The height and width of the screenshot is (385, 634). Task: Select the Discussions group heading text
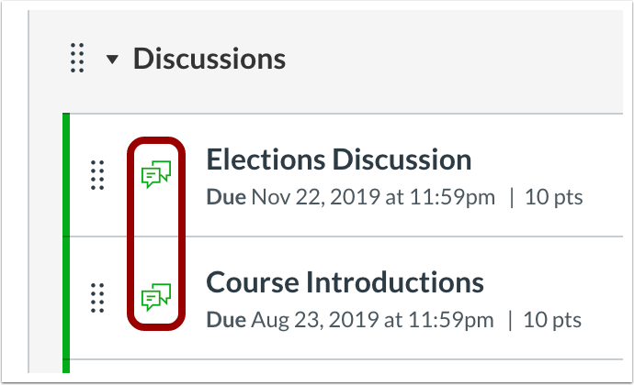tap(209, 59)
